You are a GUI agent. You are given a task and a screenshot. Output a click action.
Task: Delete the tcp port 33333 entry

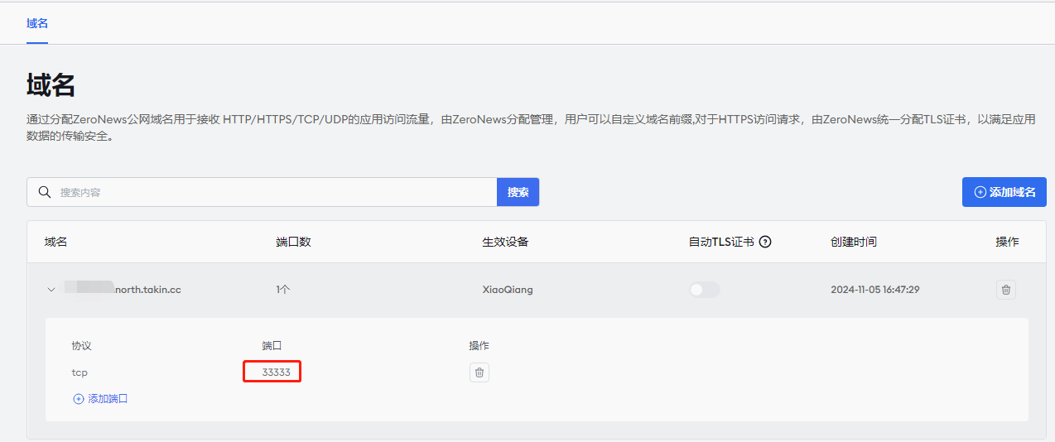(x=479, y=372)
